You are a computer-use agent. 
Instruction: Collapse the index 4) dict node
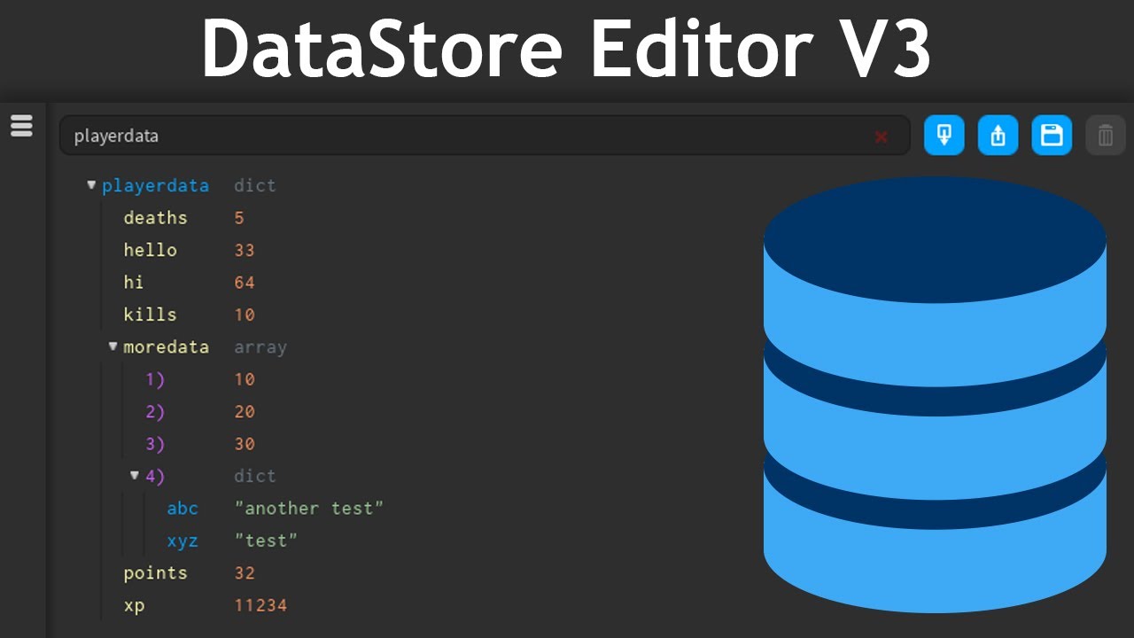point(135,476)
